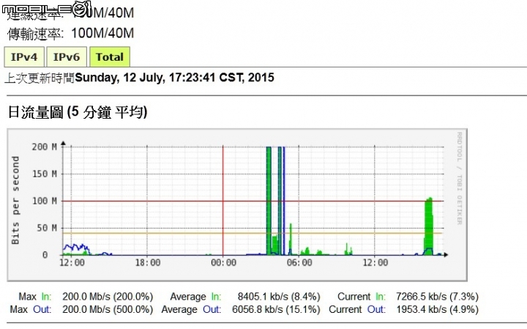Click the green 'In:' label beside Max
Viewport: 527px width, 329px height.
[46, 297]
